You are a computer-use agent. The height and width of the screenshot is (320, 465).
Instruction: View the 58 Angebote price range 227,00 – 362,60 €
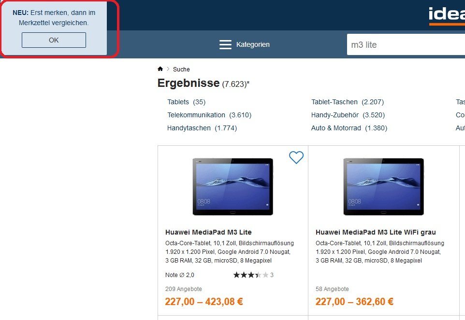[354, 302]
